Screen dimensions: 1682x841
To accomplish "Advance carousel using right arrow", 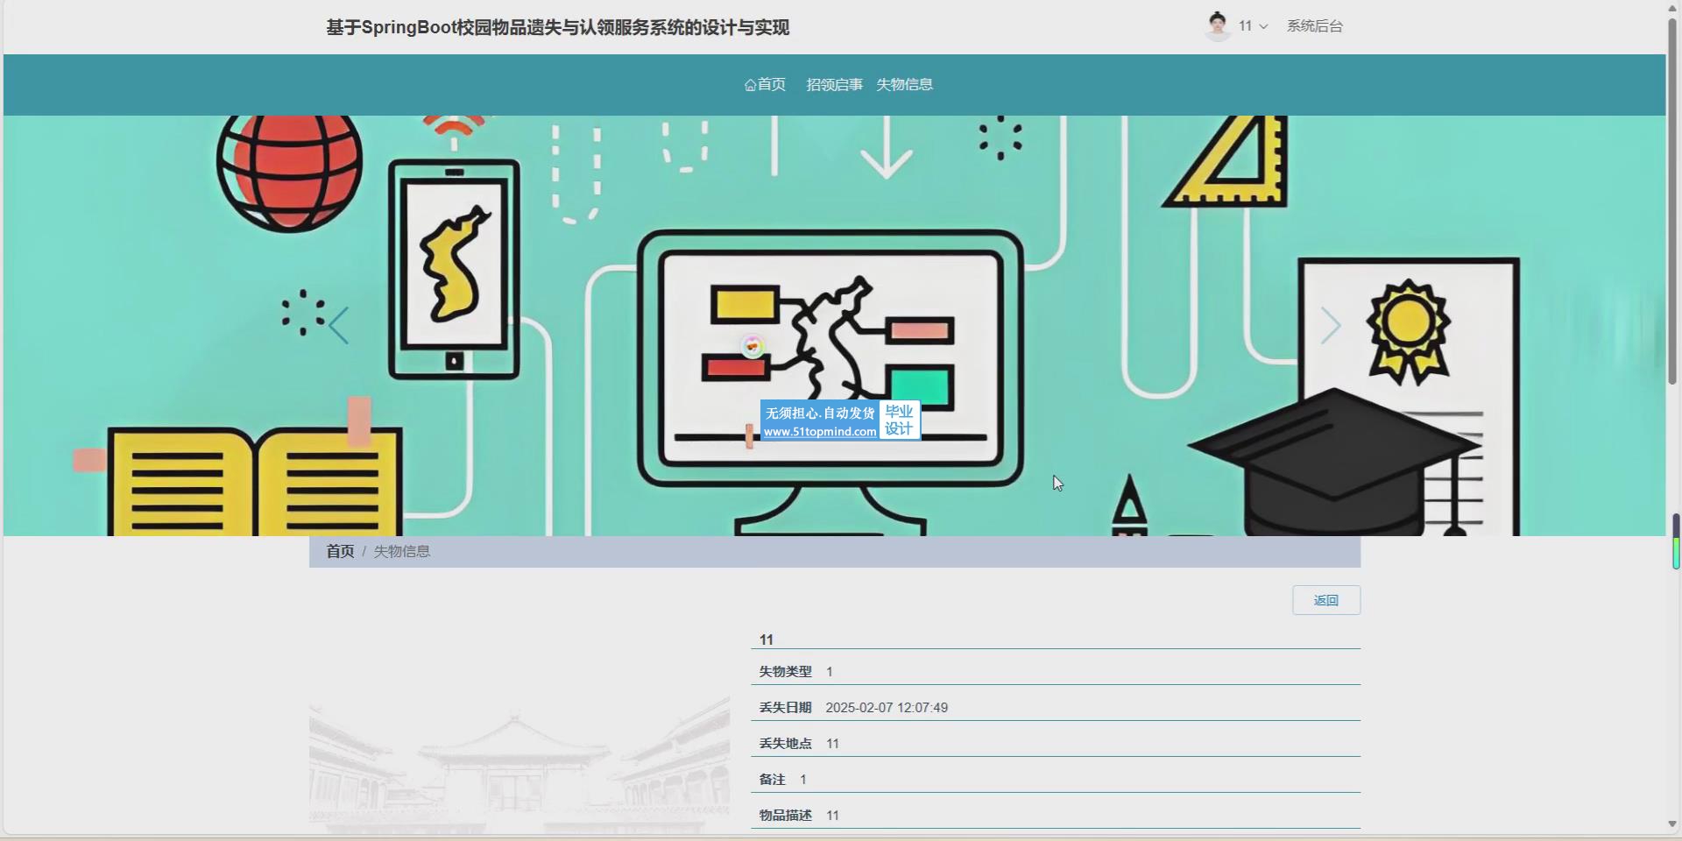I will [x=1330, y=326].
